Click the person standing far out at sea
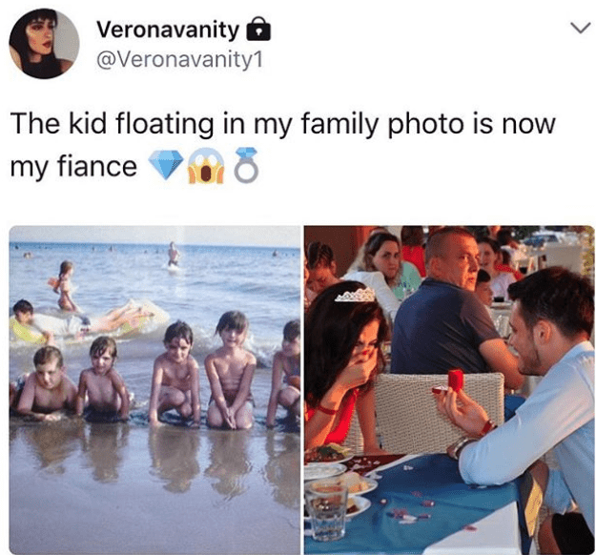 173,254
